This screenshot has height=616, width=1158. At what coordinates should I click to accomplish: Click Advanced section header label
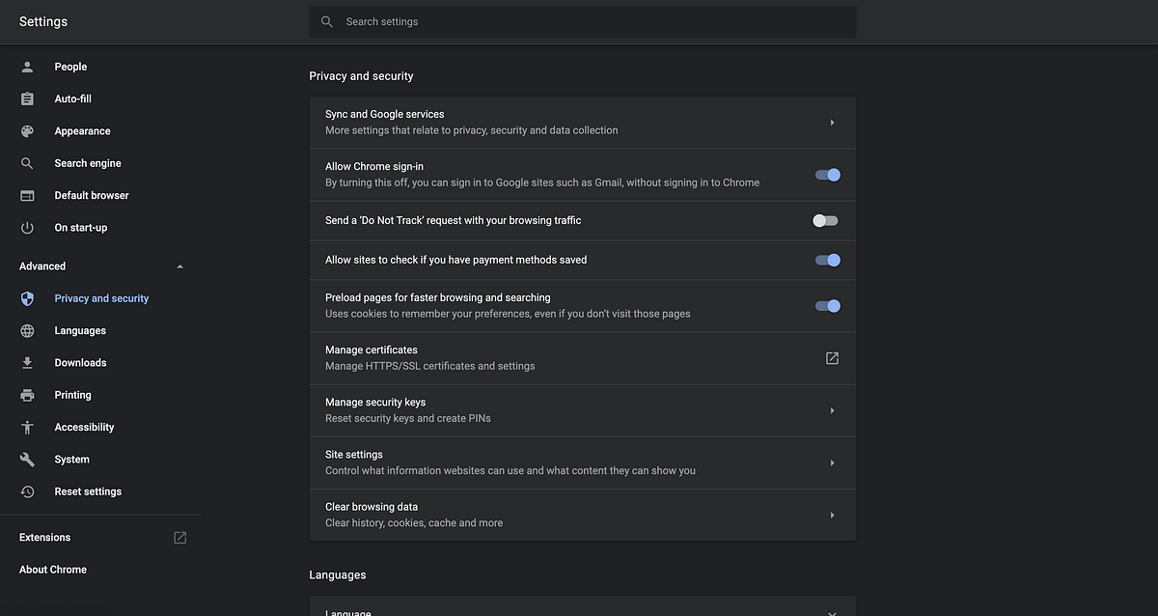[42, 266]
